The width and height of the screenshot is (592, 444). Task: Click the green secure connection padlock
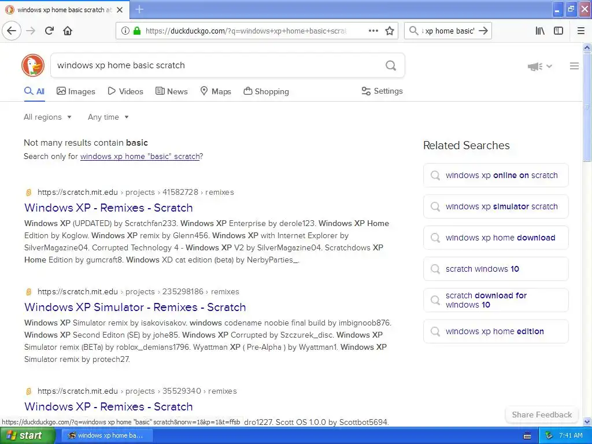click(x=137, y=31)
